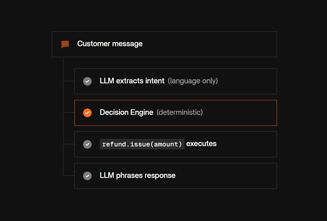Click the gray checkmark beside LLM extracts intent
This screenshot has width=327, height=221.
click(88, 81)
